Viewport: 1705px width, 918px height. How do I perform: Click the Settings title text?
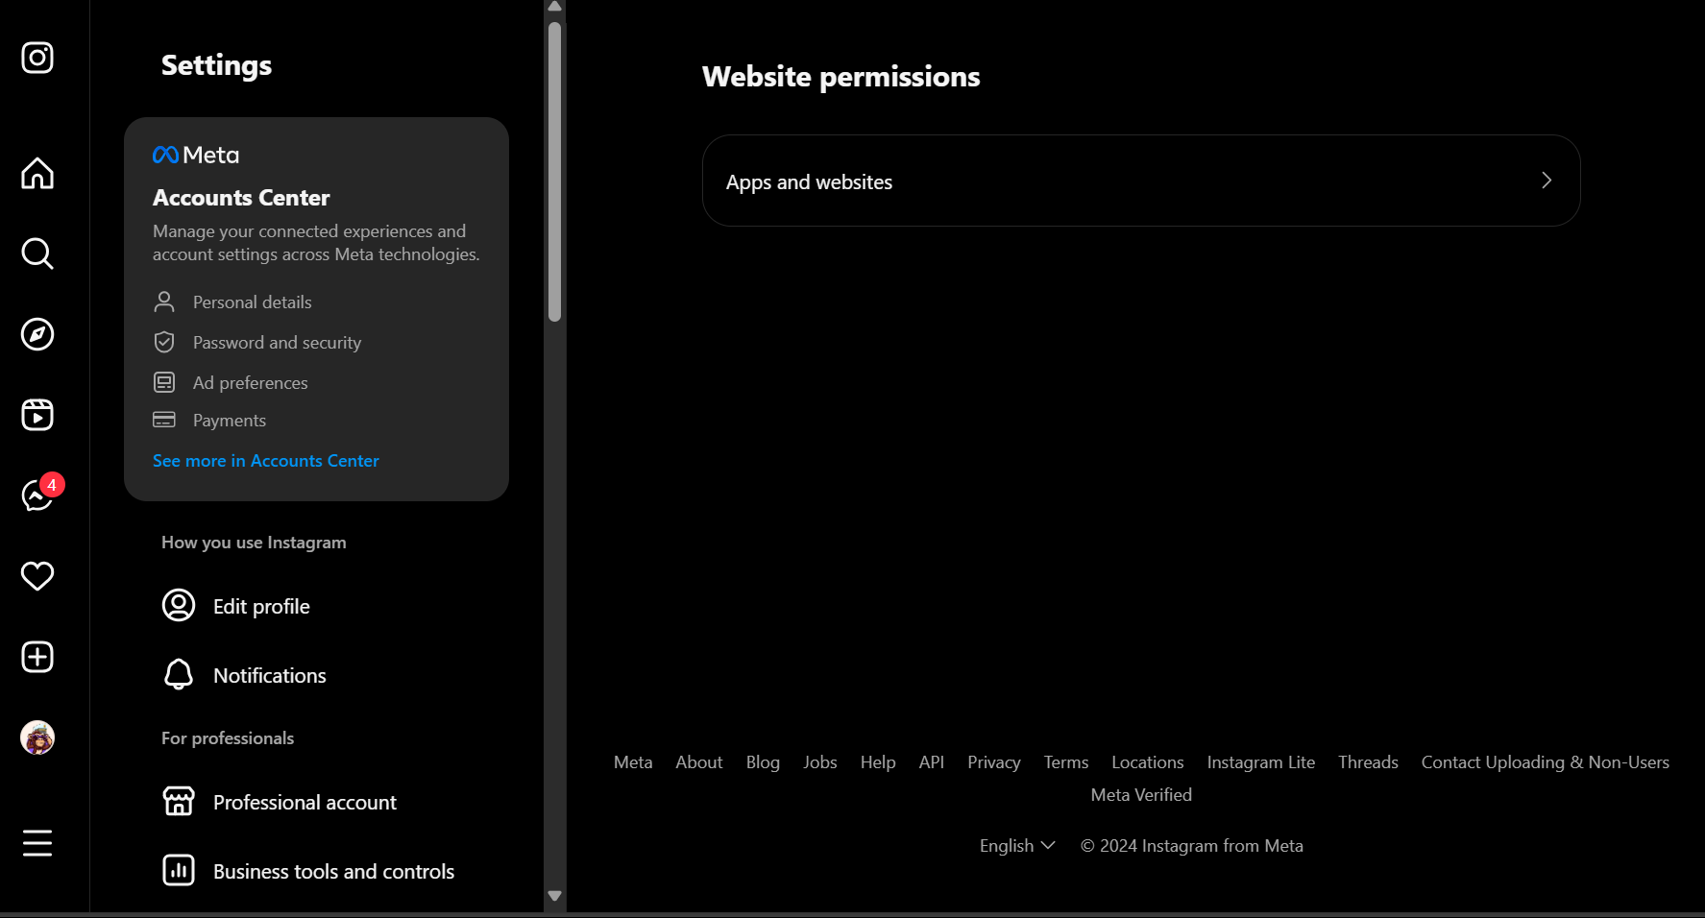[x=216, y=65]
